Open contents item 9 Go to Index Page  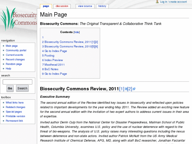(54, 74)
